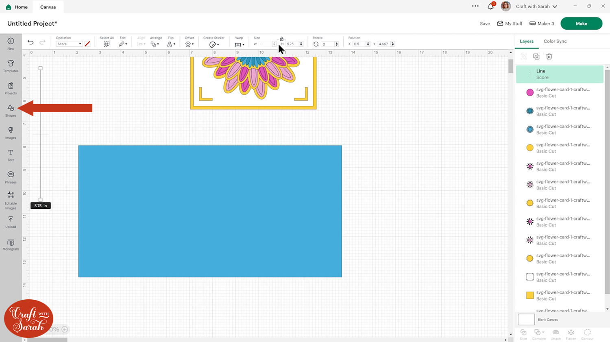Open the Upload panel
The height and width of the screenshot is (342, 610).
click(x=11, y=222)
